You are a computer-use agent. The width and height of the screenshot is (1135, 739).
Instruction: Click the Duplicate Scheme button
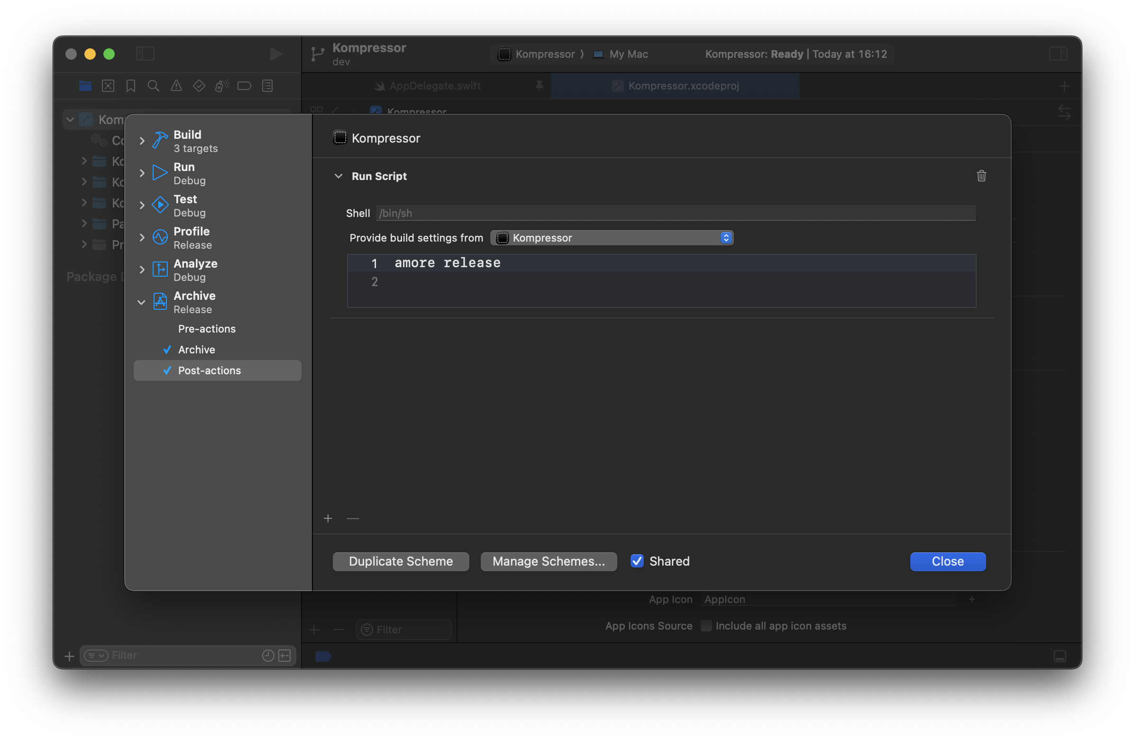[401, 561]
